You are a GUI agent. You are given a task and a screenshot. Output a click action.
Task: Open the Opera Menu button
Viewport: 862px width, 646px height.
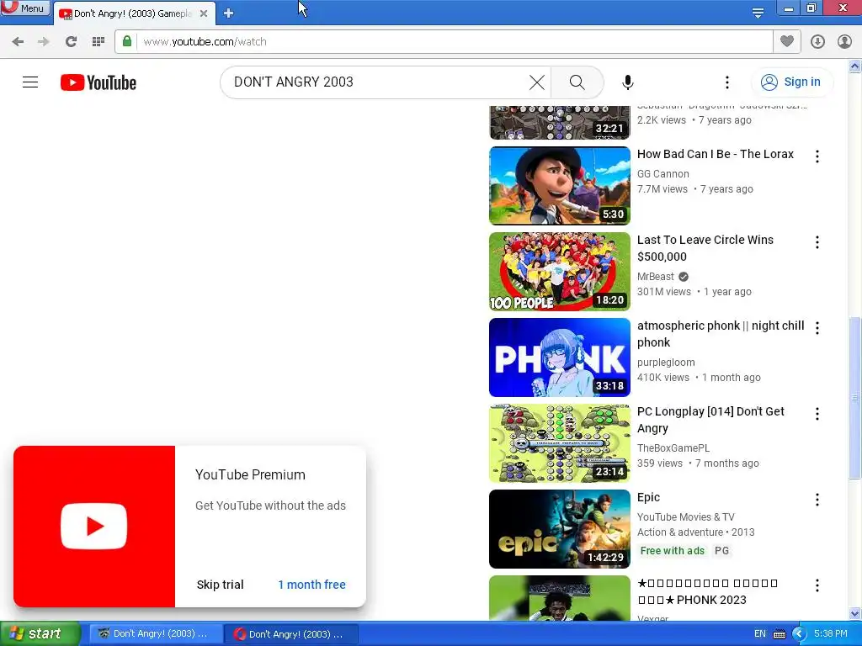25,8
